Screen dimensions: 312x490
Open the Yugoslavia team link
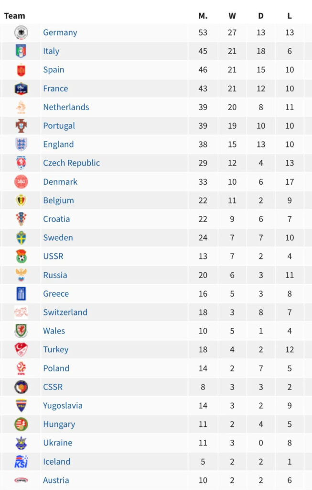point(63,406)
